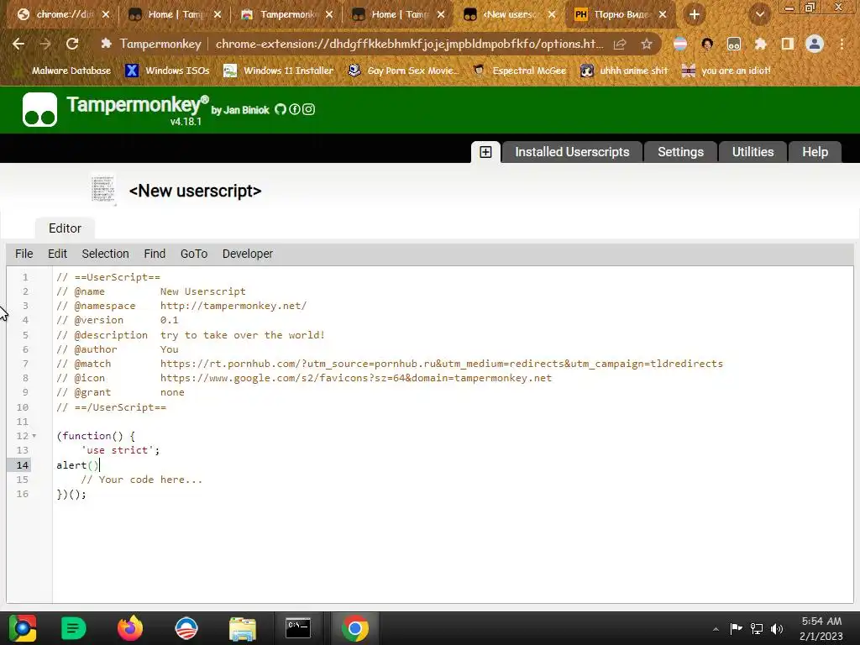Screen dimensions: 860x645
Task: Open the File menu in editor
Action: [x=24, y=254]
